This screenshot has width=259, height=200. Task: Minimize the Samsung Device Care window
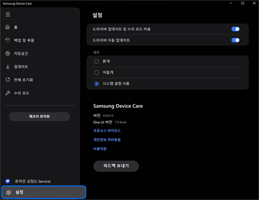tap(231, 3)
